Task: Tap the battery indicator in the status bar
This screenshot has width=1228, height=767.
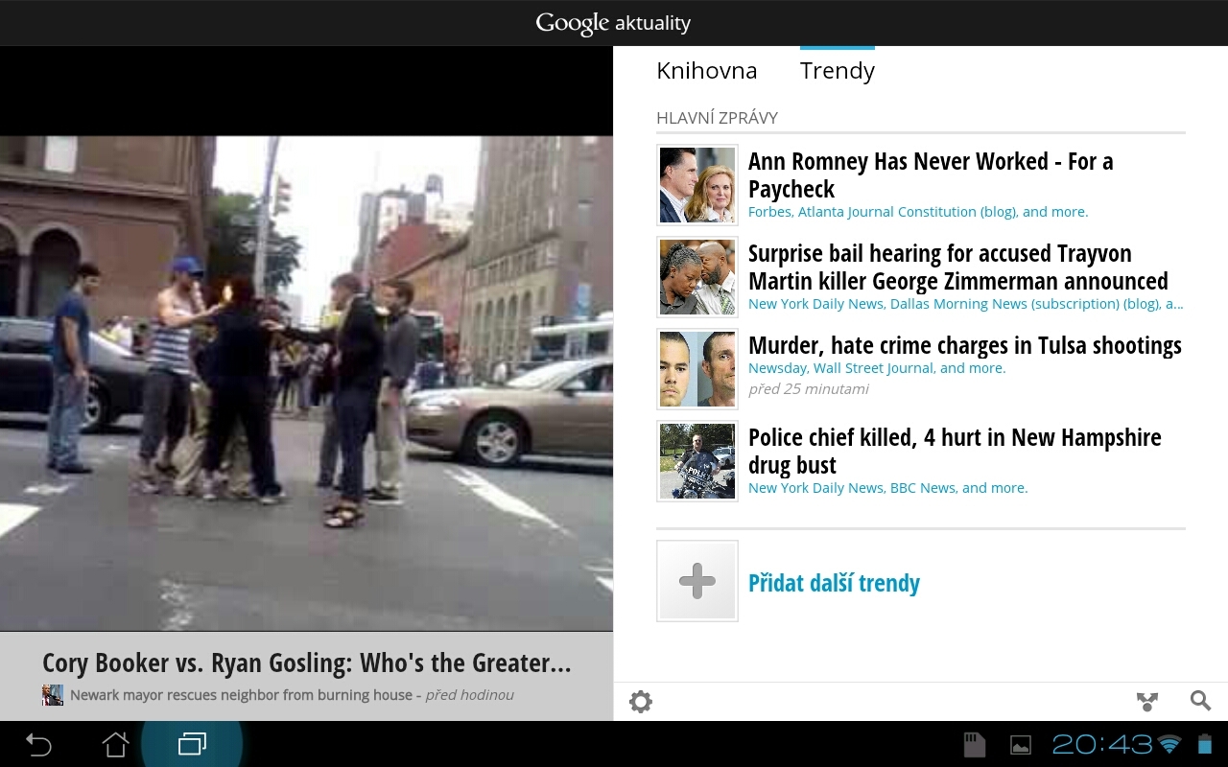Action: 1205,743
